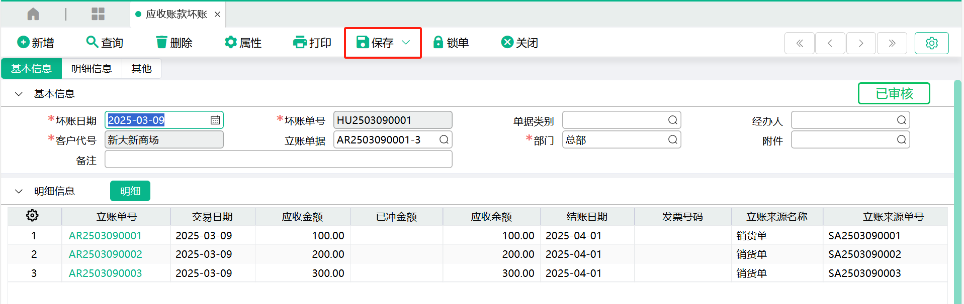Click the 已审核 status stamp
The image size is (964, 304).
click(x=894, y=93)
